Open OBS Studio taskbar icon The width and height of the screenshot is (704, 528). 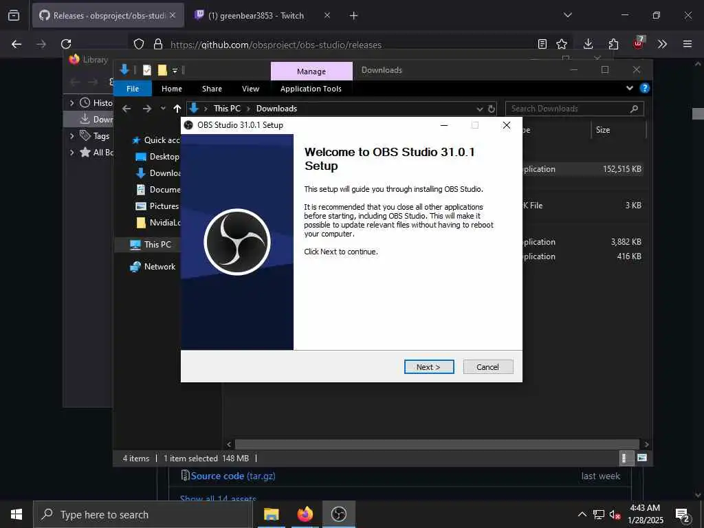338,514
